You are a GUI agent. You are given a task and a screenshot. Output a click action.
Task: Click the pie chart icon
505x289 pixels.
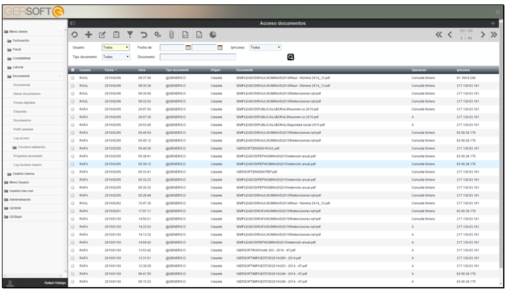pyautogui.click(x=213, y=35)
